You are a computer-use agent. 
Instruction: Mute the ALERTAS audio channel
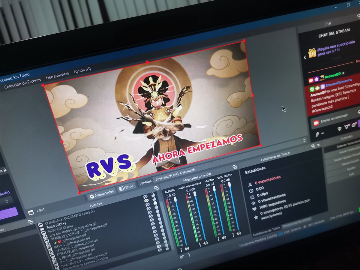pyautogui.click(x=187, y=249)
